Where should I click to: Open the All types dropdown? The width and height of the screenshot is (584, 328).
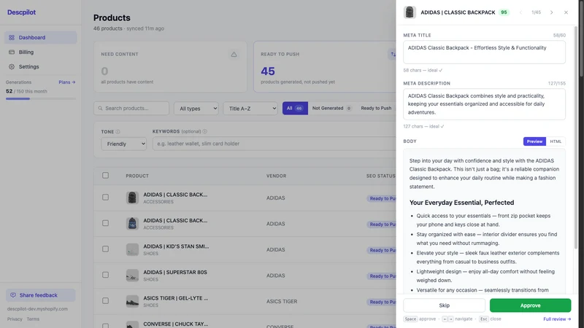pos(196,108)
